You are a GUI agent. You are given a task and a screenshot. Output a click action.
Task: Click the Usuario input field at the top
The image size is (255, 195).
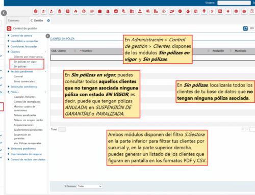point(234,3)
